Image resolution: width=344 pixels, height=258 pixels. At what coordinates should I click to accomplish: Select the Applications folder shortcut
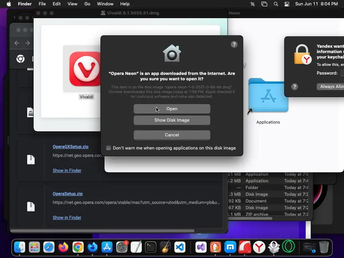point(268,95)
